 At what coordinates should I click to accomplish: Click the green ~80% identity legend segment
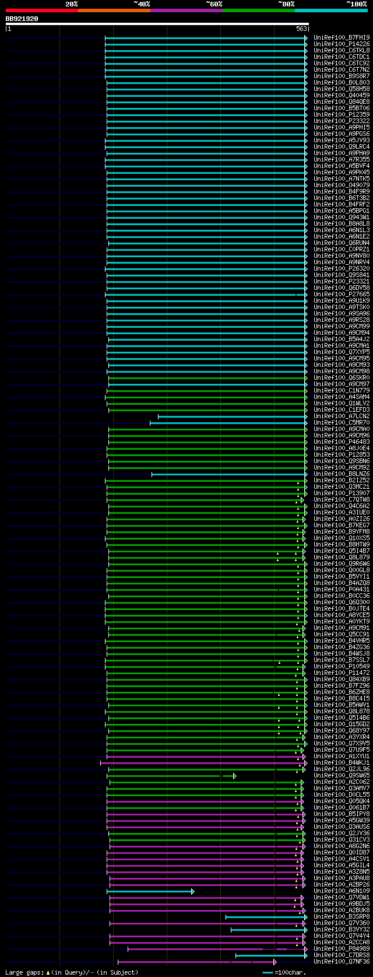259,10
